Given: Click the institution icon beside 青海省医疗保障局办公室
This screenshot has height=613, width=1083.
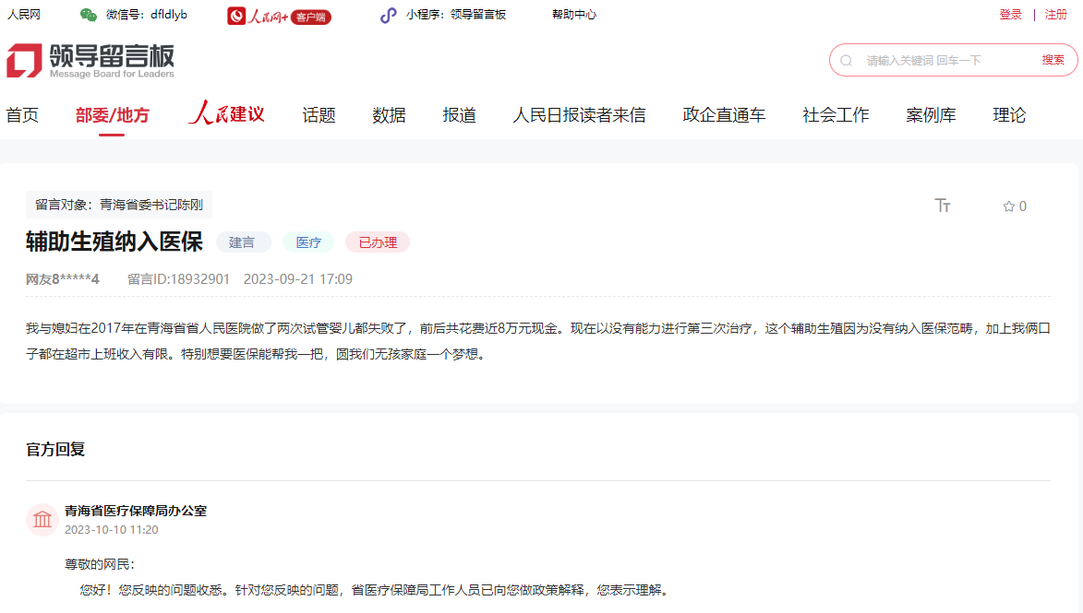Looking at the screenshot, I should click(x=42, y=519).
